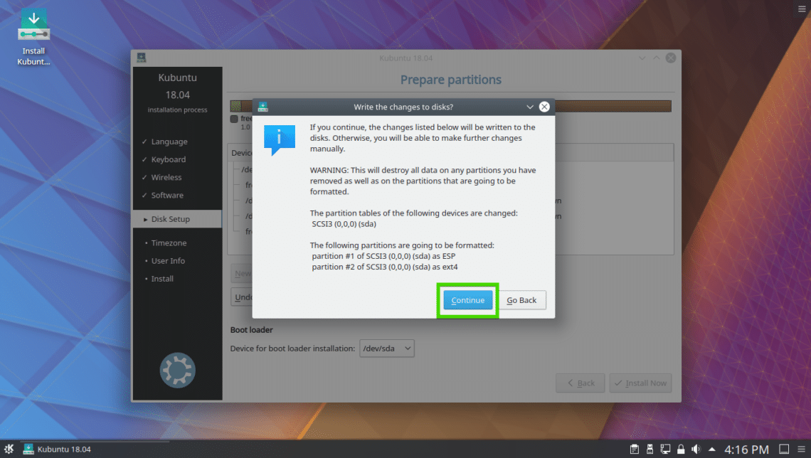Viewport: 811px width, 458px height.
Task: Select the Disk Setup step
Action: pyautogui.click(x=177, y=219)
